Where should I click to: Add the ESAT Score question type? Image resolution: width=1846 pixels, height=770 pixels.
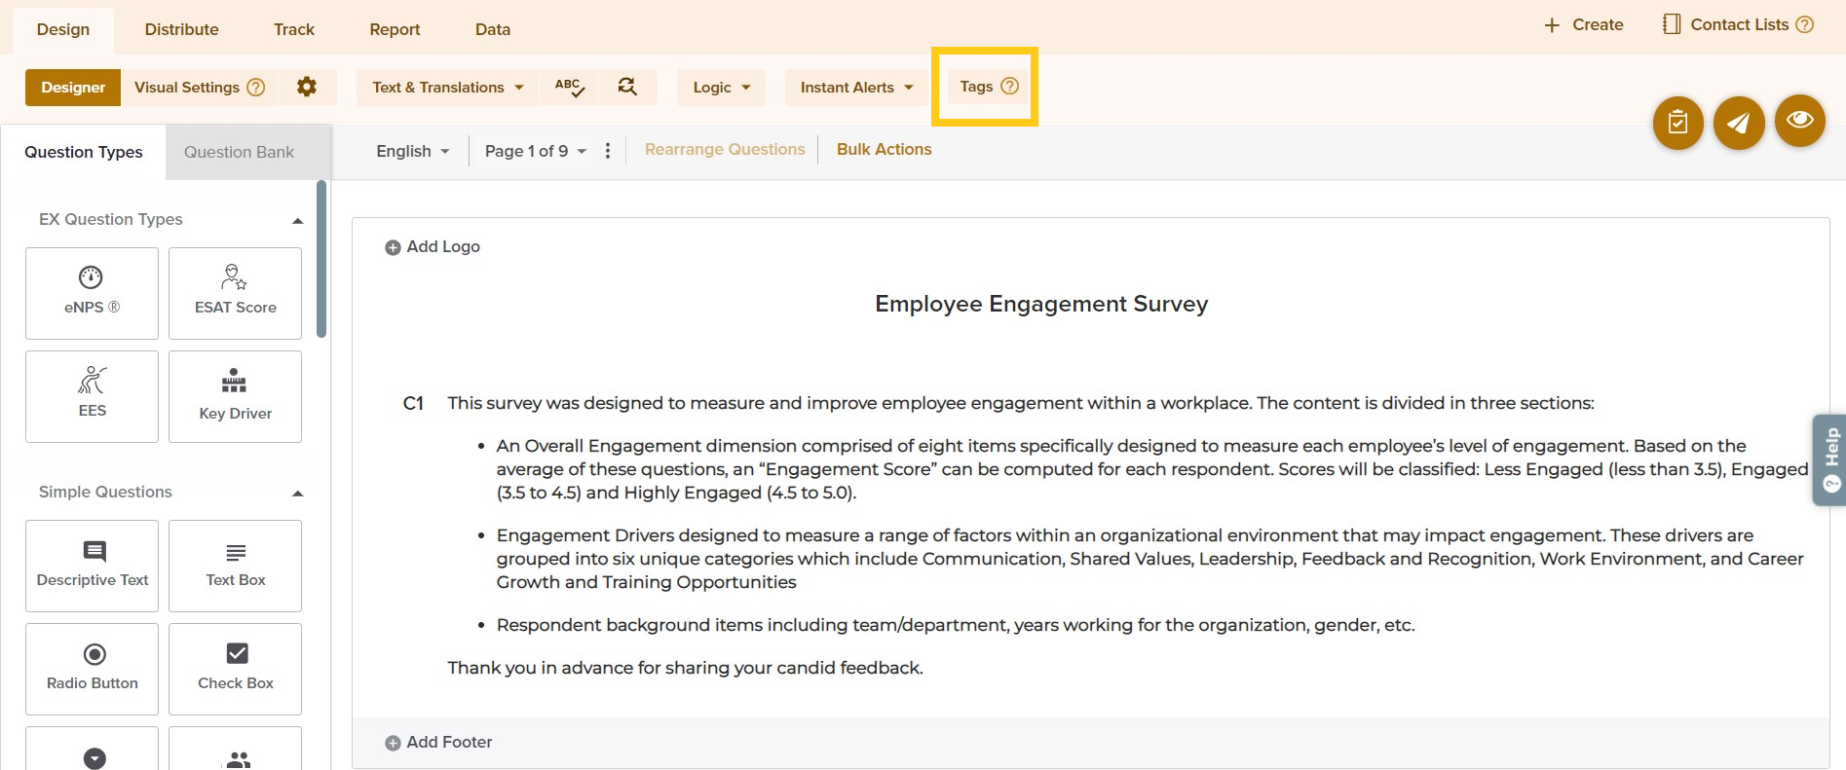click(235, 293)
